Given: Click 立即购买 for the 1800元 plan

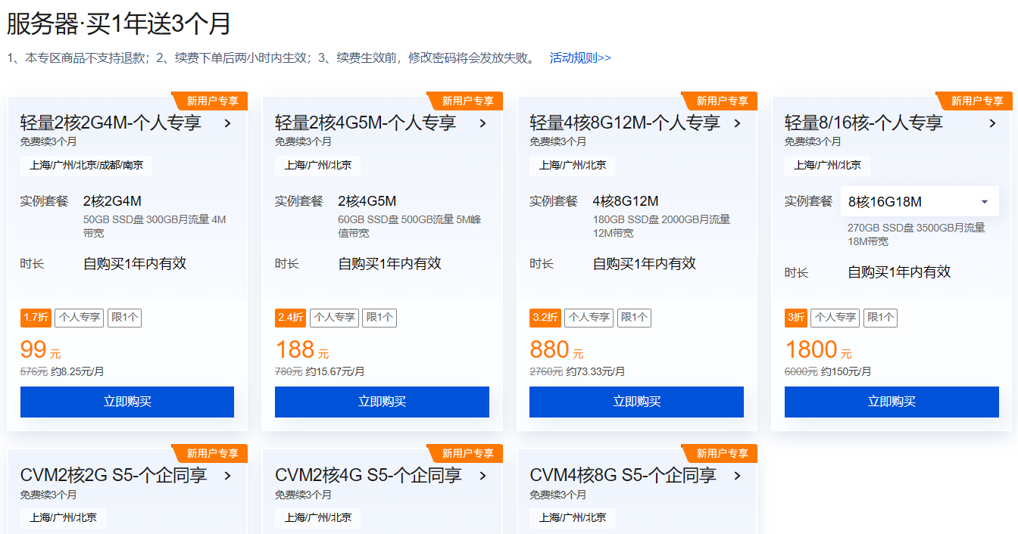Looking at the screenshot, I should click(892, 402).
